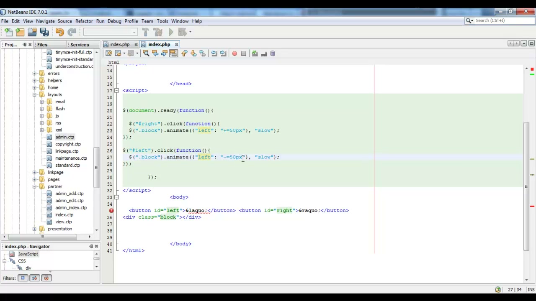This screenshot has width=536, height=301.
Task: Select admin.ctp in the file tree
Action: (64, 137)
